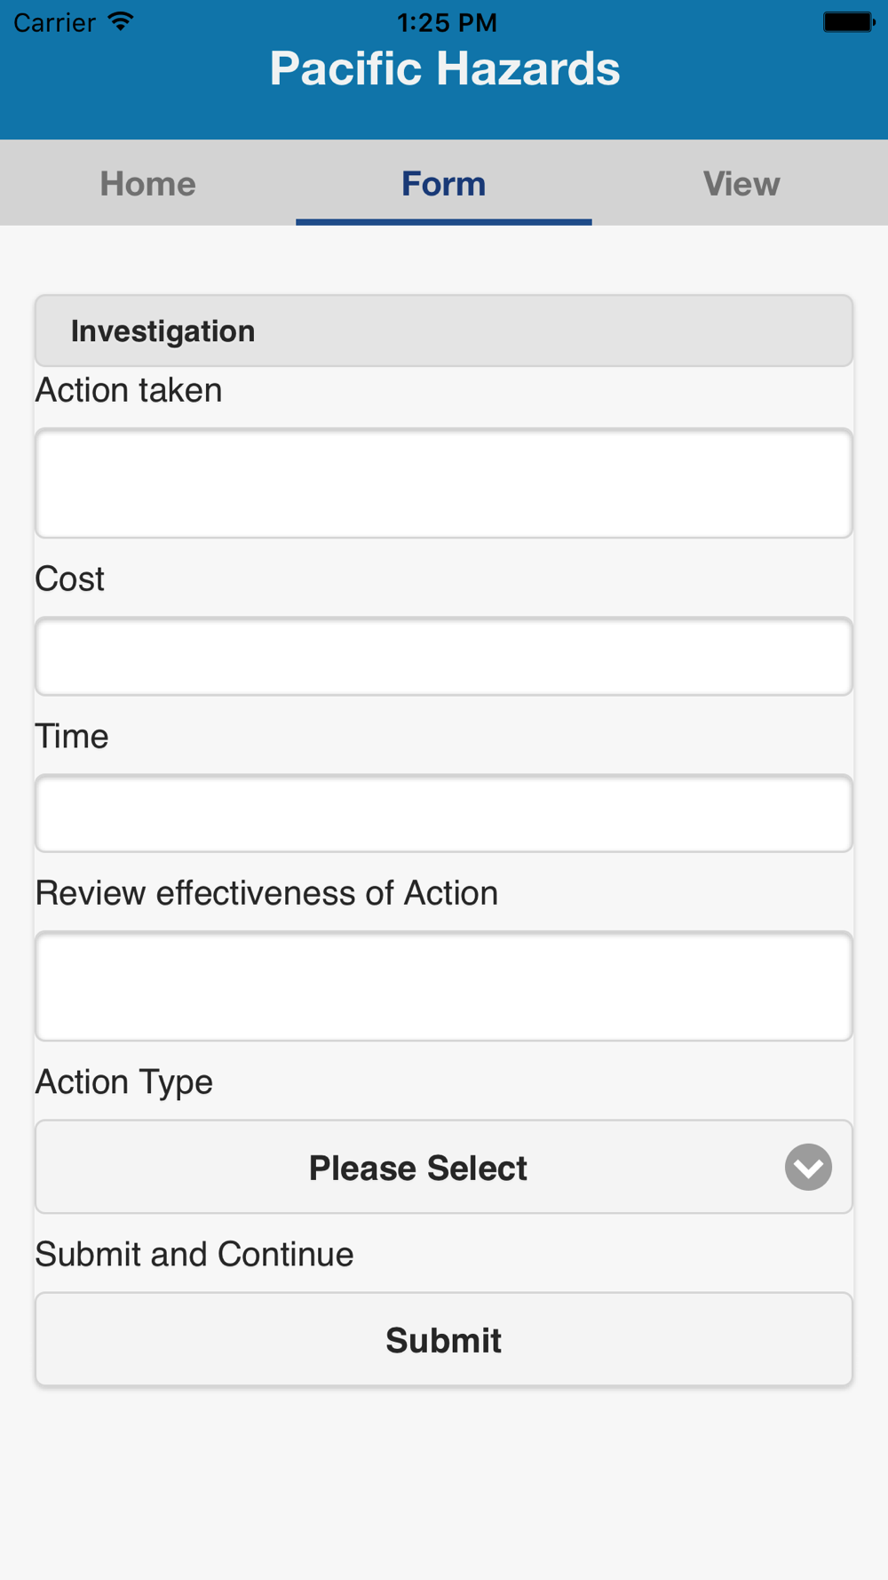Tap the Submit and Continue label

click(194, 1255)
